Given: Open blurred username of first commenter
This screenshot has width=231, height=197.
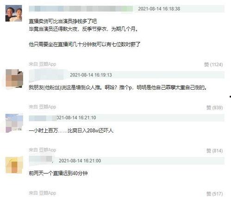Looking at the screenshot, I should click(81, 9).
